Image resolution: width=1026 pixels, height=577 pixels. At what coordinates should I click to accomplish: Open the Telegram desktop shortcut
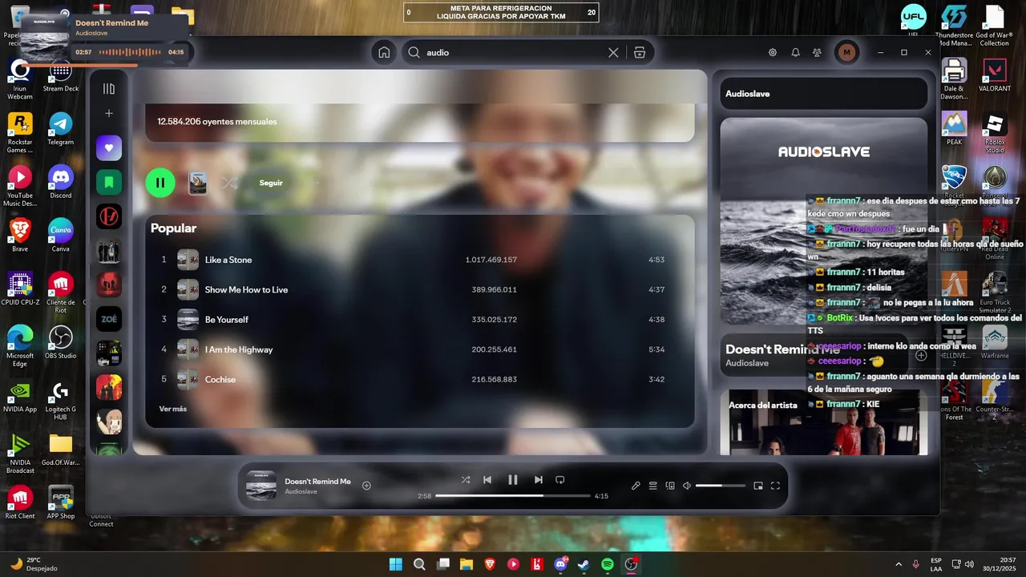(x=61, y=128)
